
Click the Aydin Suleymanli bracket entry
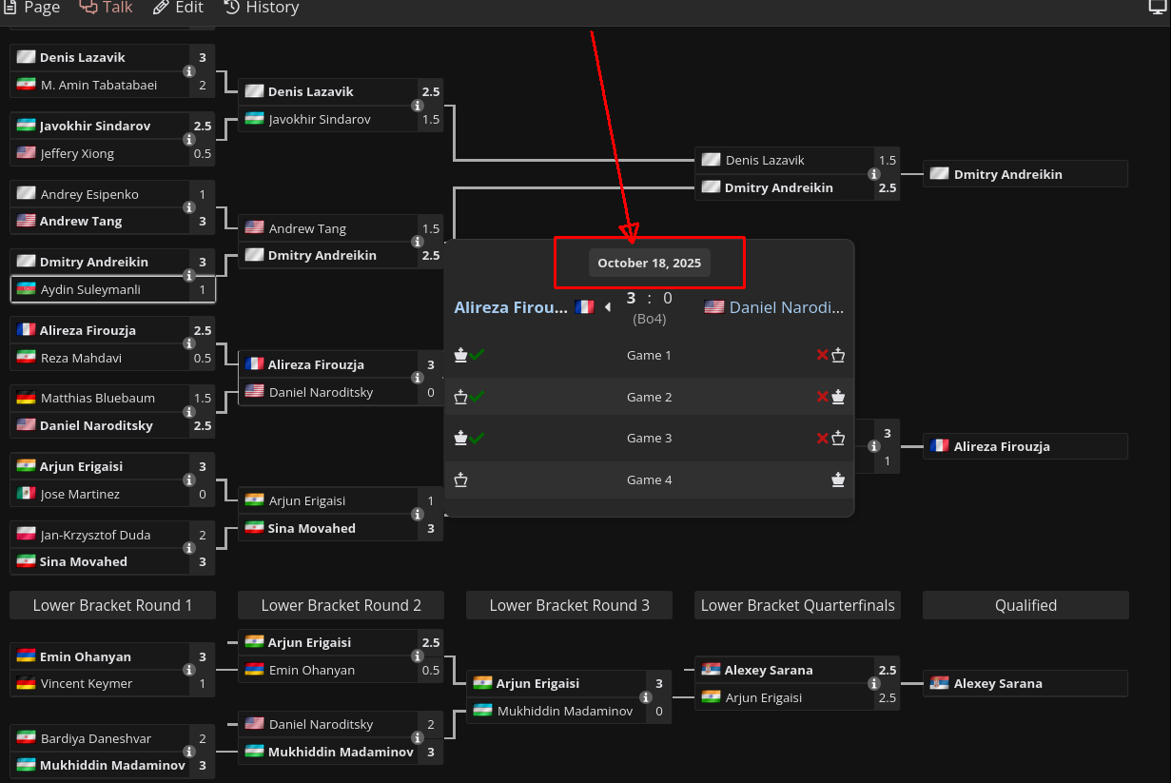(112, 289)
